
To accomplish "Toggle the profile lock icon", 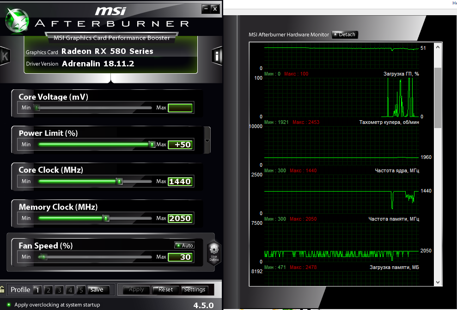I will pos(2,289).
